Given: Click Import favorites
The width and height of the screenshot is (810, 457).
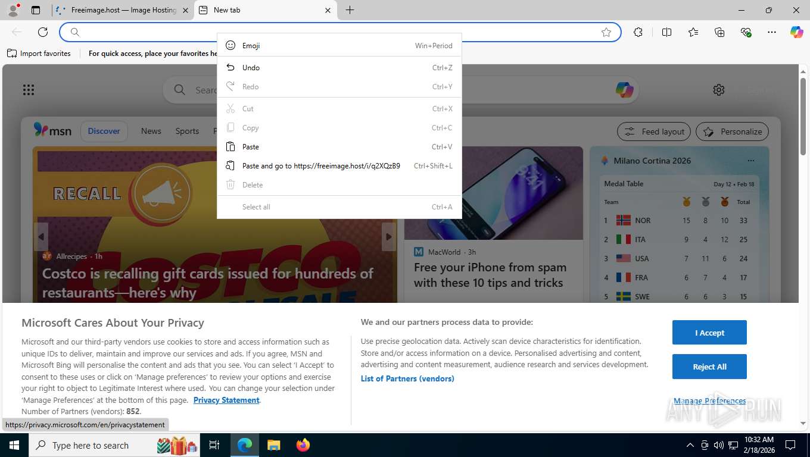Looking at the screenshot, I should tap(39, 54).
